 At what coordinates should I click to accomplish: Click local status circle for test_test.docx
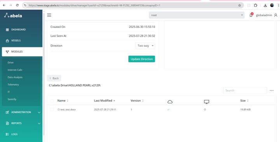(205, 109)
